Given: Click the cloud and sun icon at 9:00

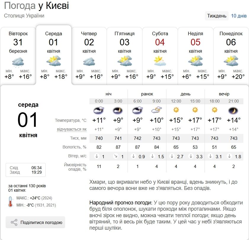Looking at the screenshot, I should pos(157,110).
